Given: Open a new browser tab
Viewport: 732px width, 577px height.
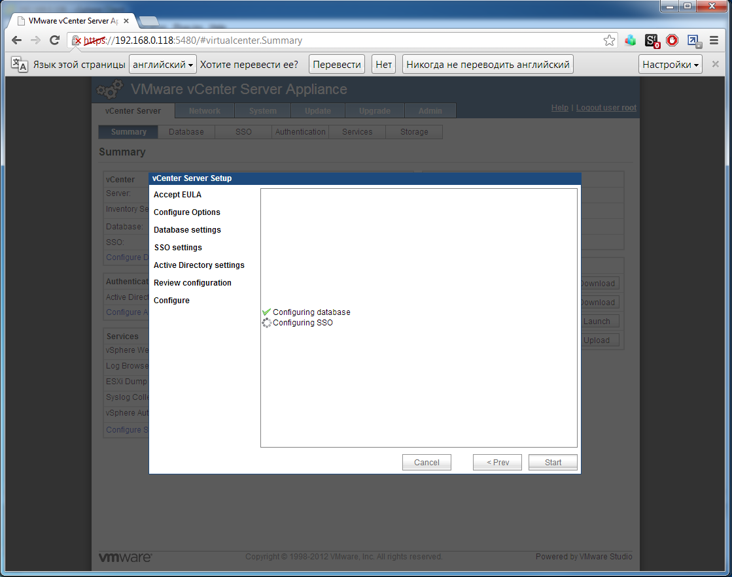Looking at the screenshot, I should pos(149,21).
